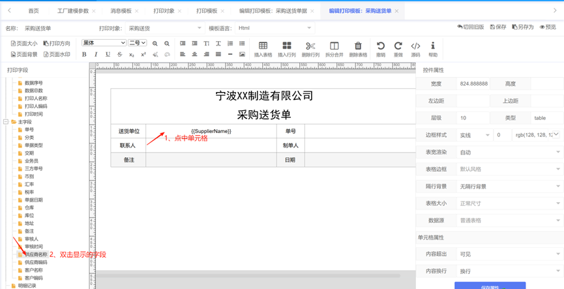Open the 二号 font size dropdown
The width and height of the screenshot is (564, 289).
coord(138,43)
